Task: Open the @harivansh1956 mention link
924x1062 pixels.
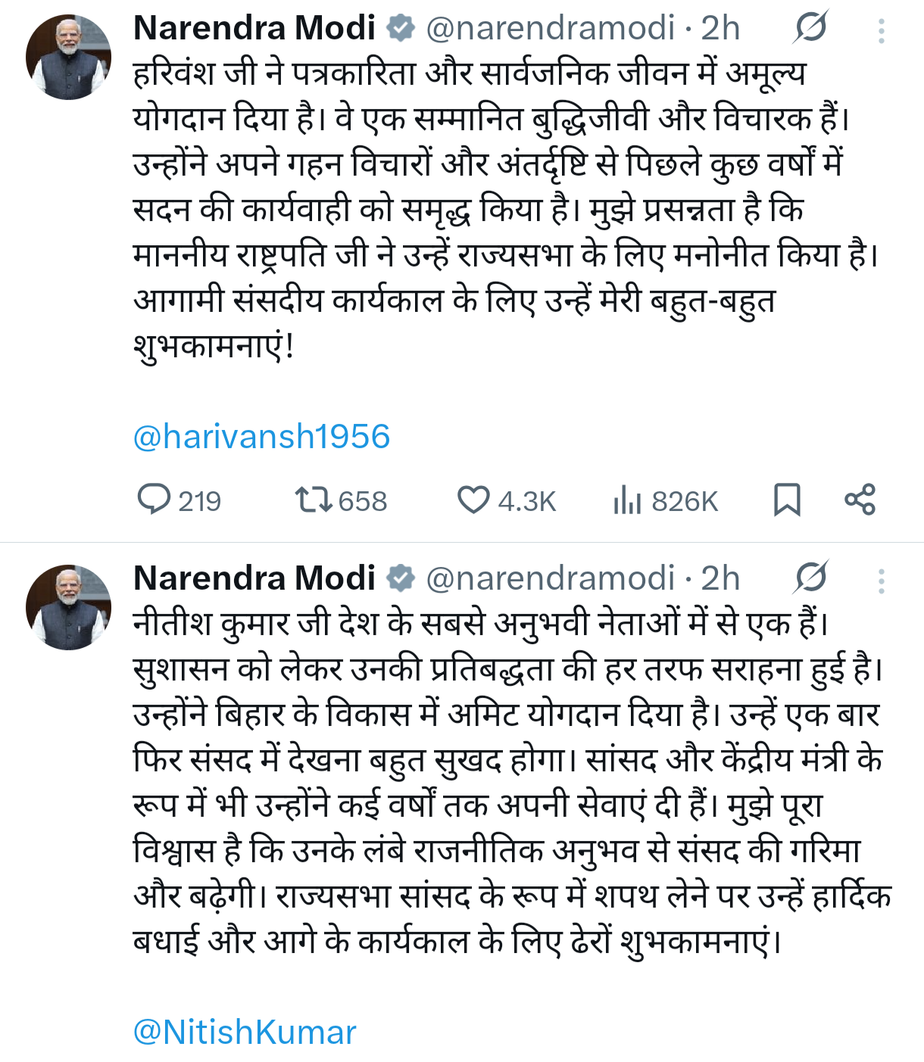Action: click(x=261, y=437)
